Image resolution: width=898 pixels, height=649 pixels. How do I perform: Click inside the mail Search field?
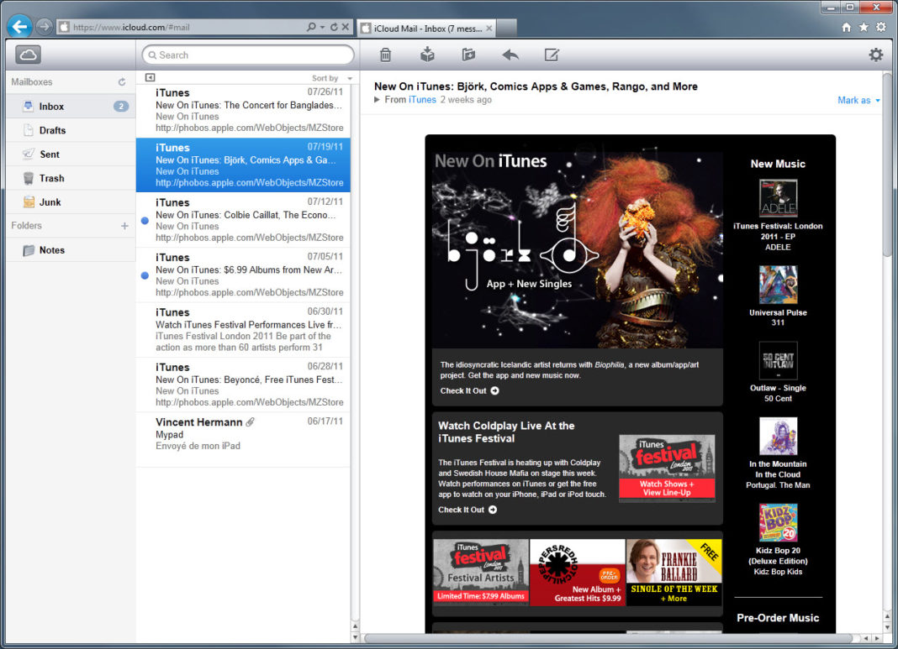248,55
